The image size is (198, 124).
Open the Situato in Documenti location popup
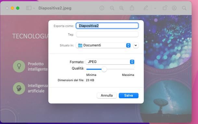[103, 45]
